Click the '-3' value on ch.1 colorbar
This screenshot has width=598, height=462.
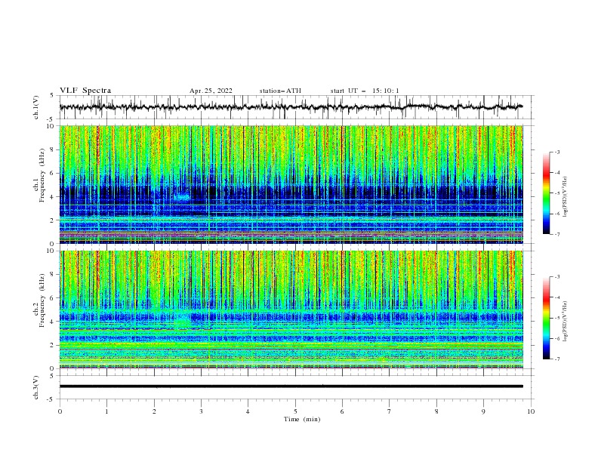[556, 152]
